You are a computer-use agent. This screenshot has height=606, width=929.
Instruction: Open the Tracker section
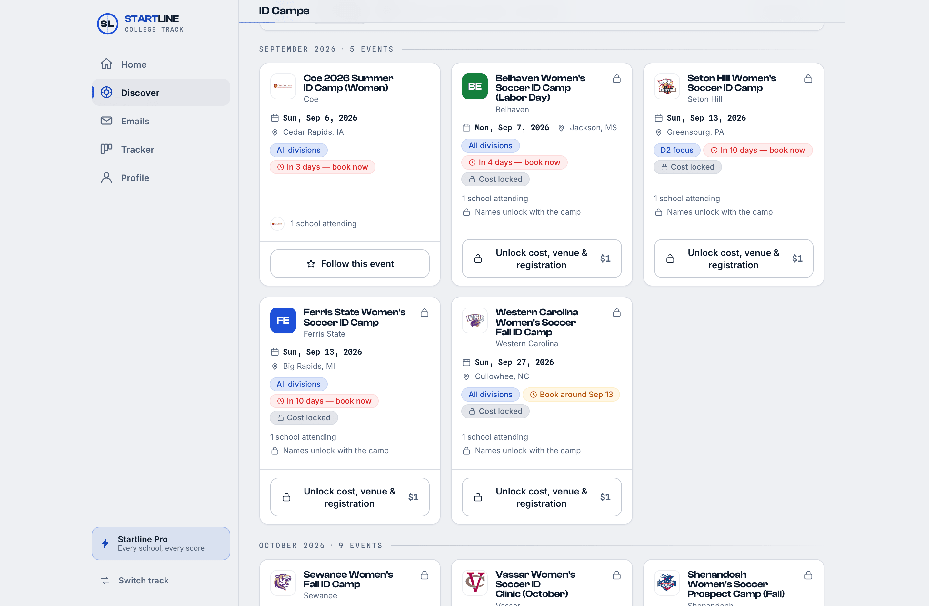click(x=161, y=149)
